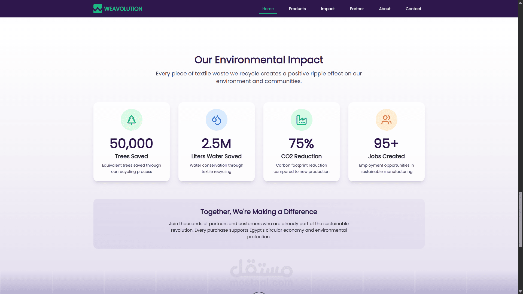The width and height of the screenshot is (523, 294).
Task: Click the 95+ Jobs Created stat
Action: click(386, 143)
